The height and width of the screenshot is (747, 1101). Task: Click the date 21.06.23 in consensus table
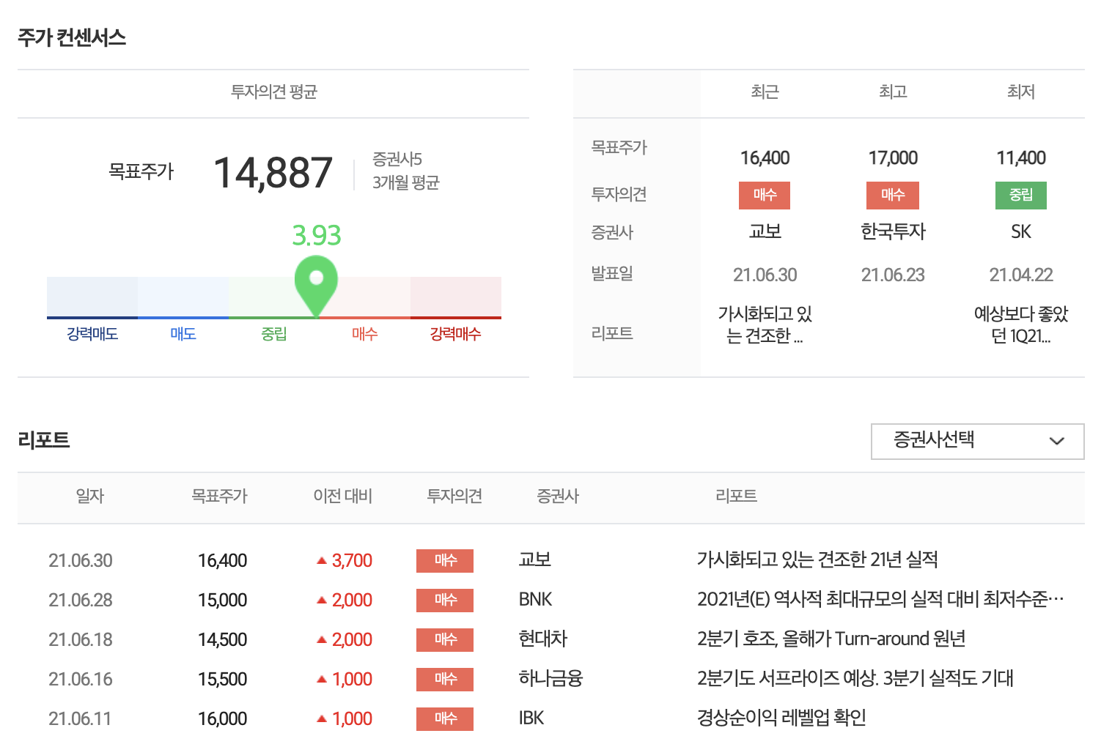893,275
